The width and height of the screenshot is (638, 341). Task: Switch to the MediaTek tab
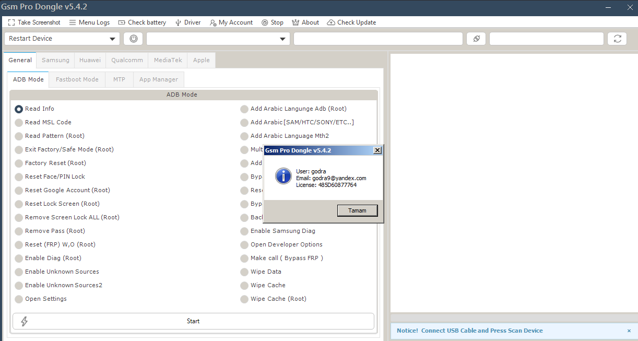[x=168, y=60]
